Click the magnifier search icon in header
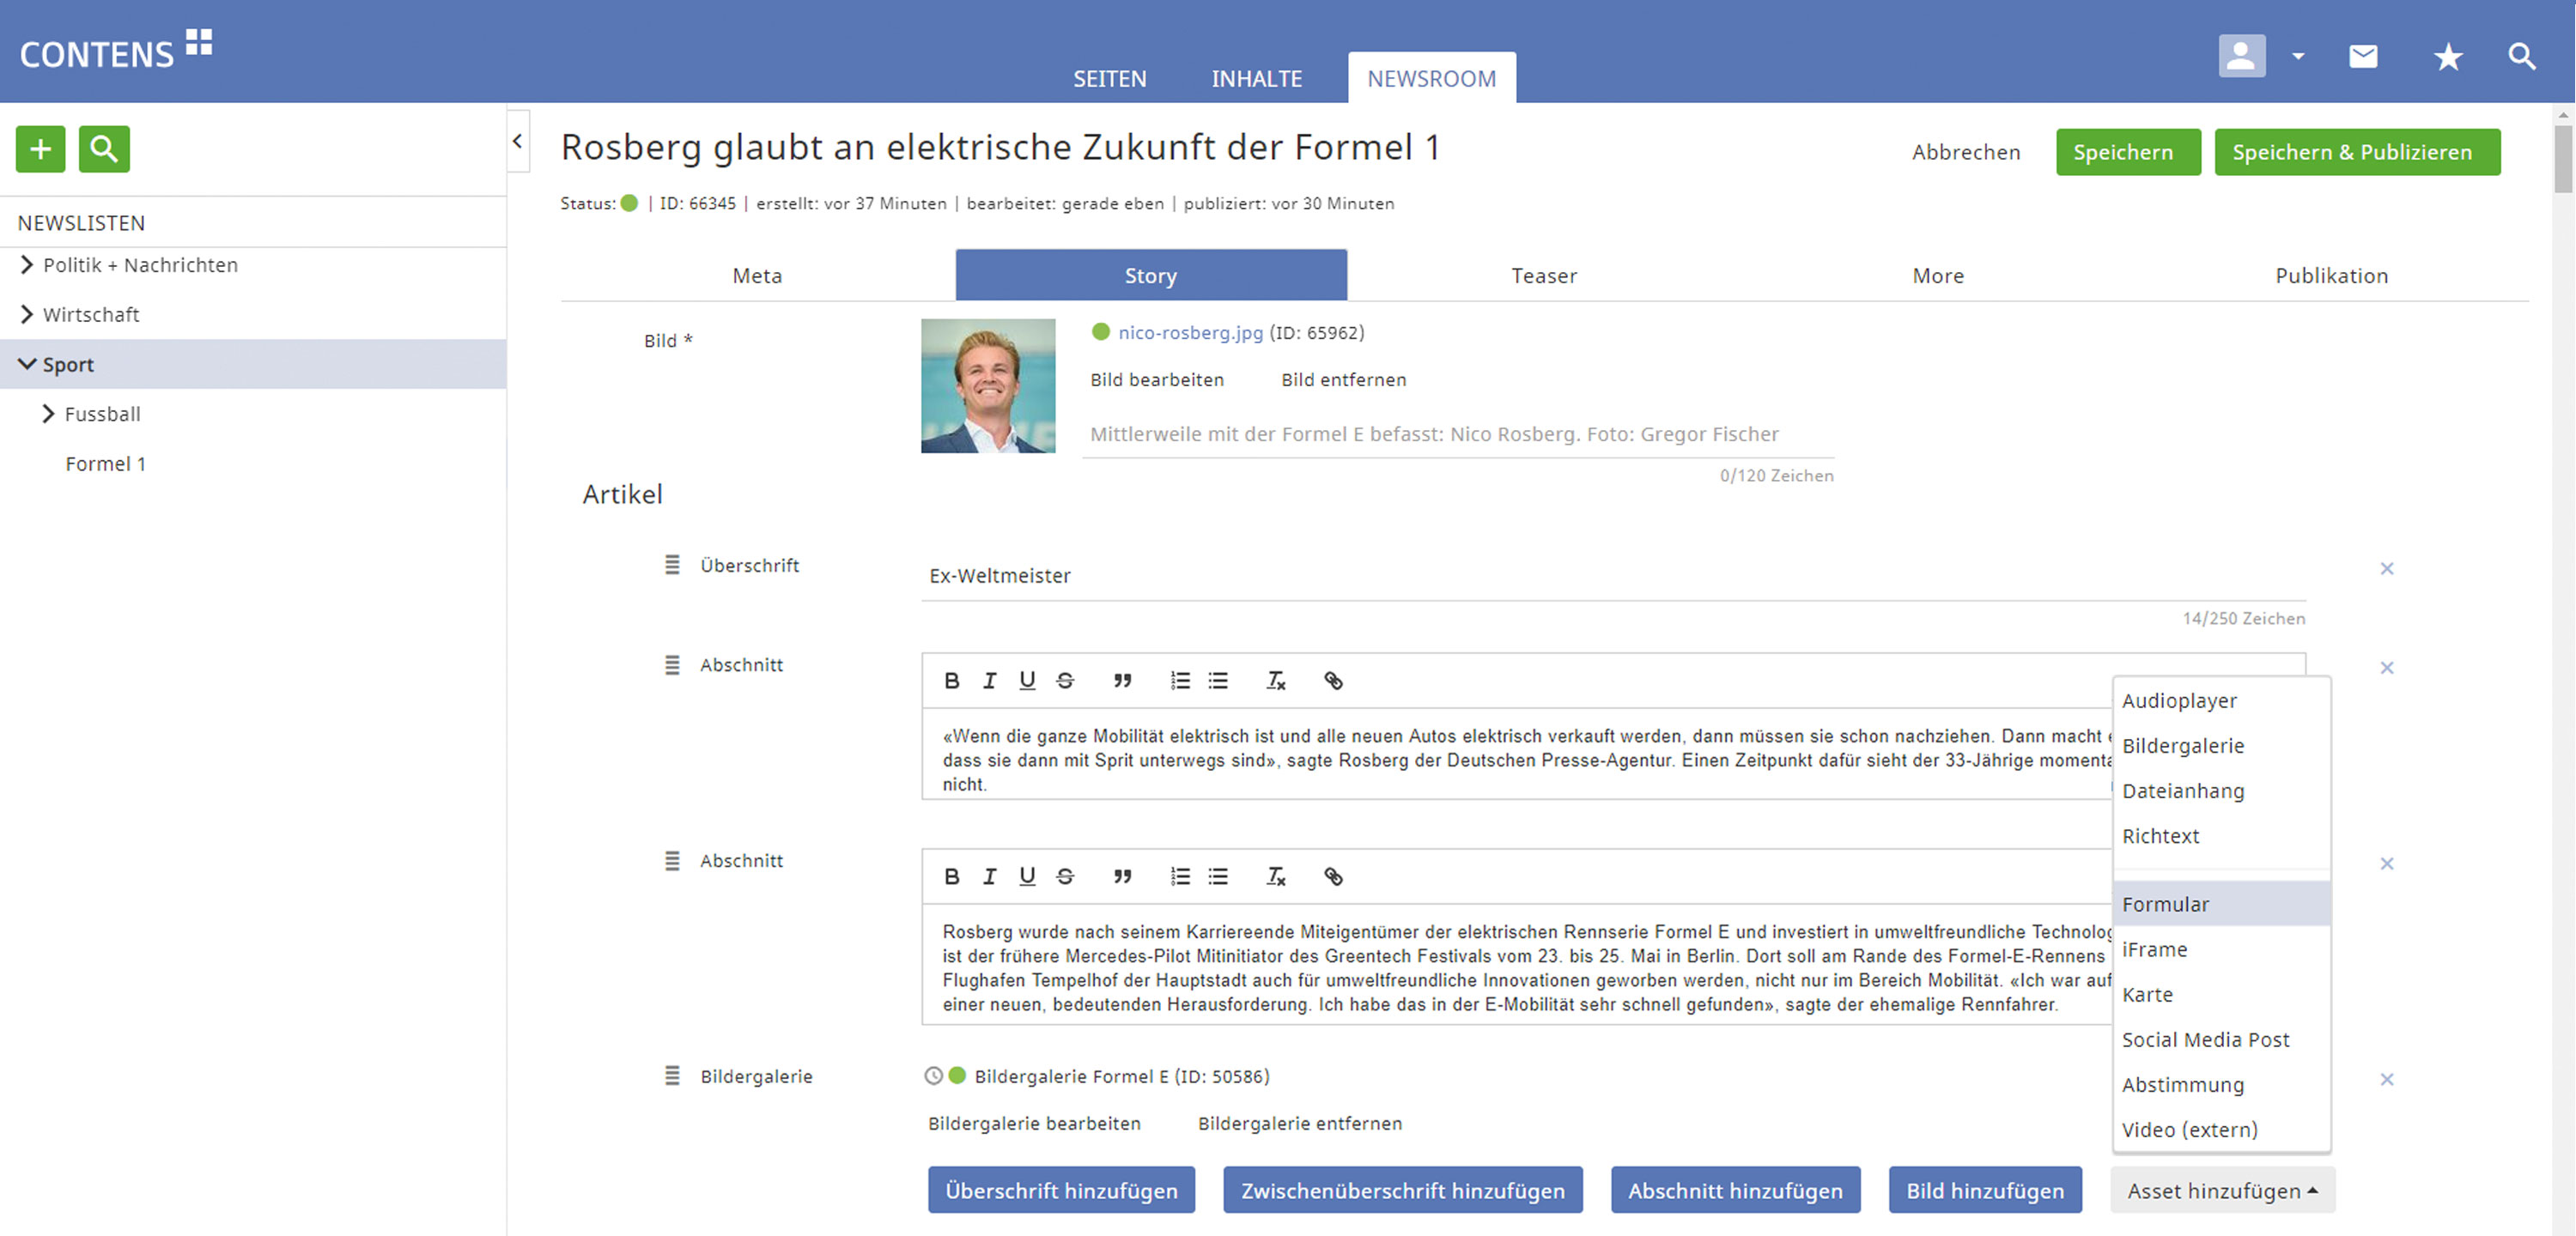Image resolution: width=2576 pixels, height=1236 pixels. point(2521,56)
